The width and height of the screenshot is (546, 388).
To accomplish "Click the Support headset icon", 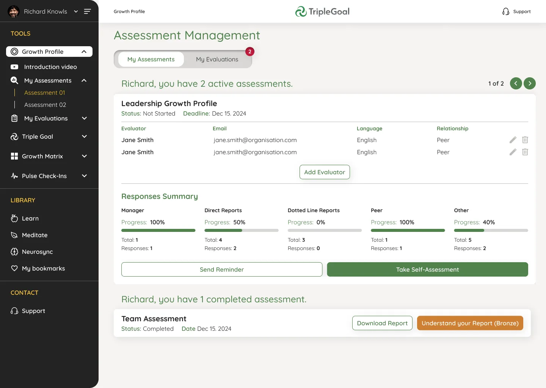I will 14,311.
